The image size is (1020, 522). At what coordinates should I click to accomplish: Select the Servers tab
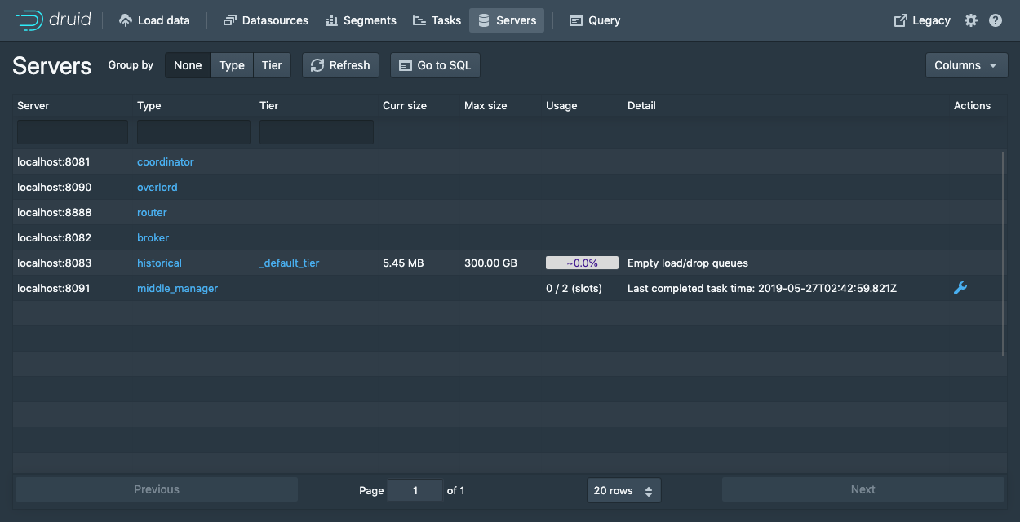coord(507,20)
